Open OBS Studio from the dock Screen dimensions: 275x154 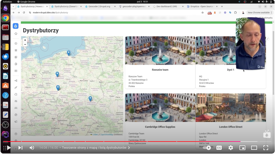[x=5, y=125]
